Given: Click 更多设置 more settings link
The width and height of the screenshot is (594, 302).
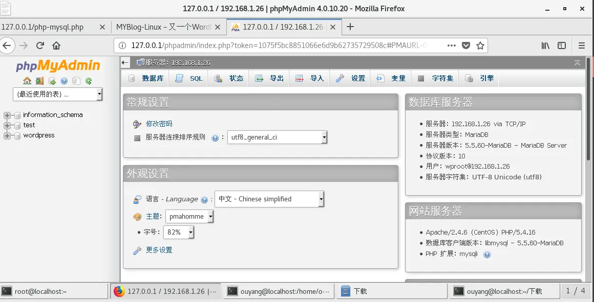Looking at the screenshot, I should [159, 250].
